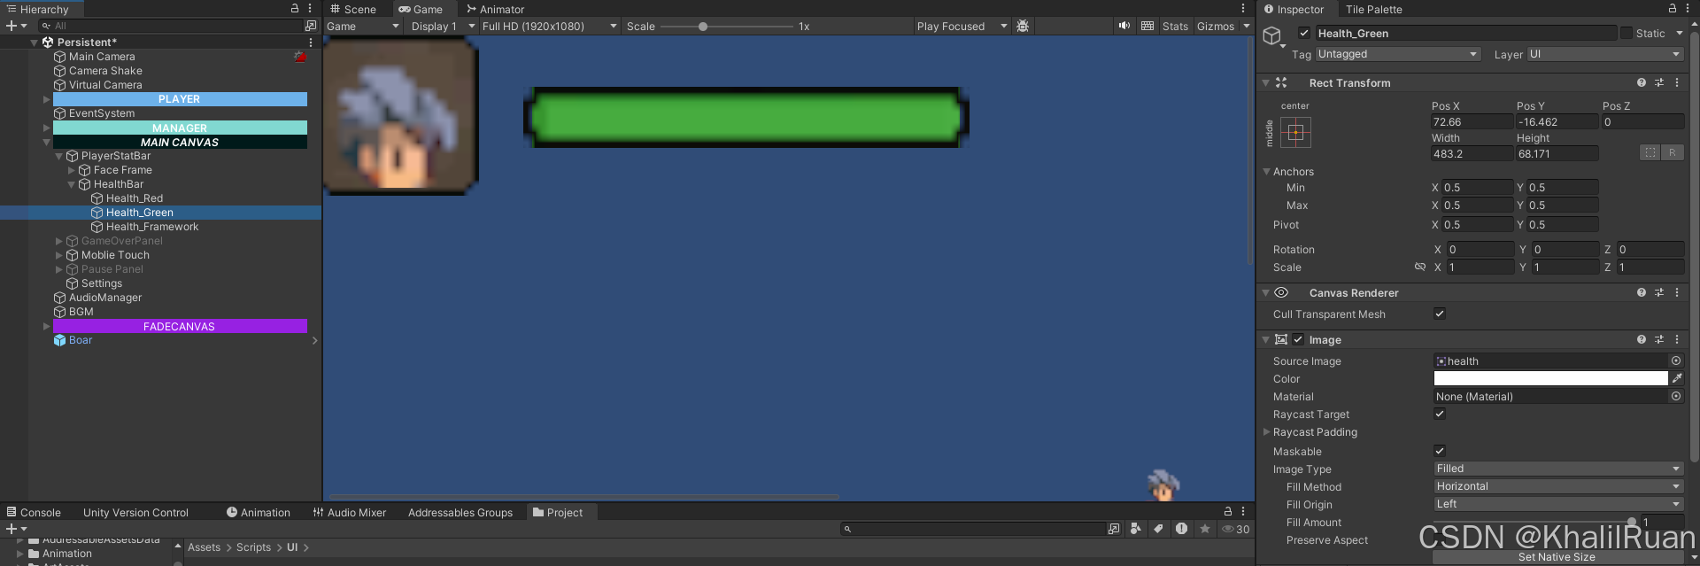Pick color with the eyedropper icon

(x=1677, y=378)
